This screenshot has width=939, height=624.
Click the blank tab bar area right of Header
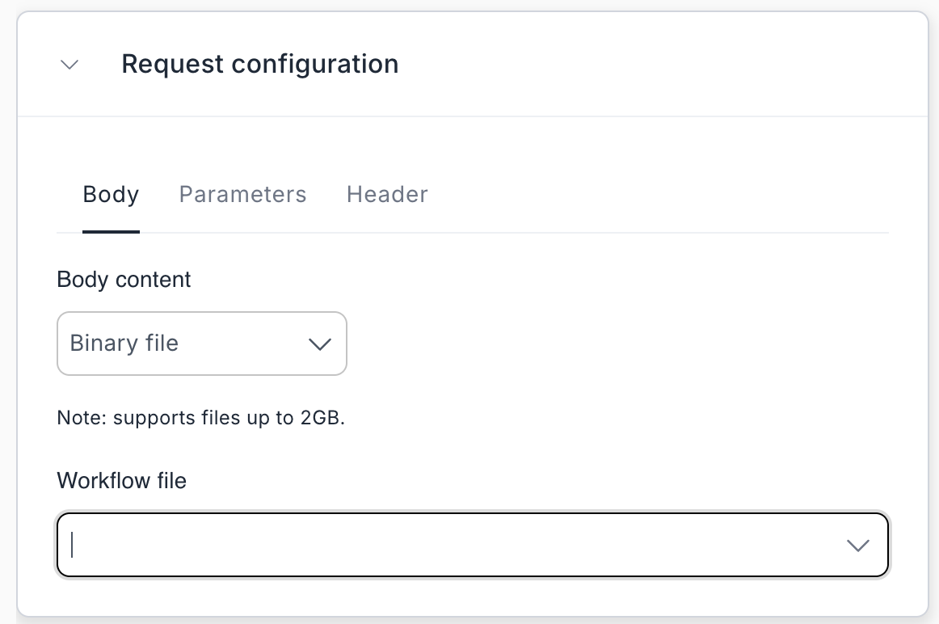pyautogui.click(x=646, y=195)
